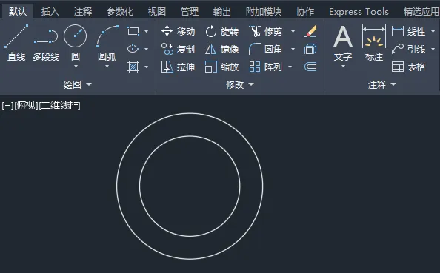Click the Copy (复制) tool
This screenshot has height=273, width=440.
[x=179, y=49]
